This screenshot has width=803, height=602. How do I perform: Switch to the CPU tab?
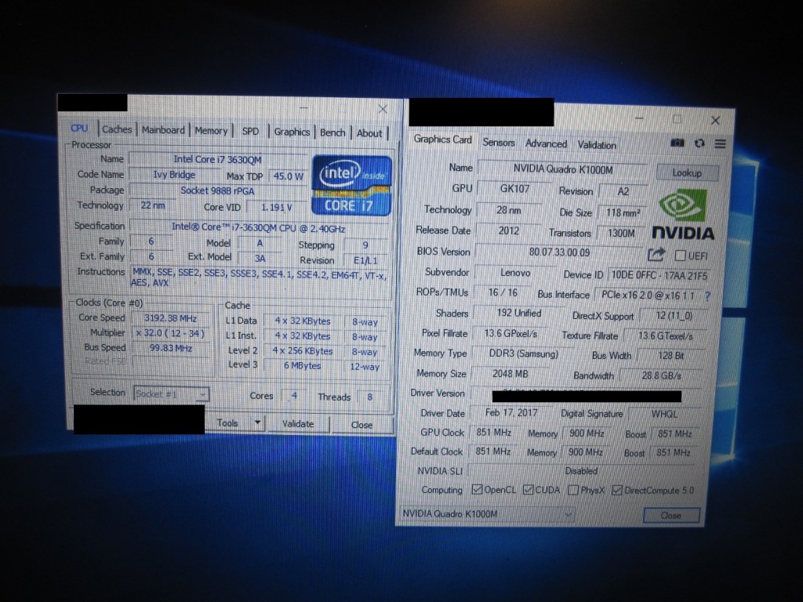[79, 129]
